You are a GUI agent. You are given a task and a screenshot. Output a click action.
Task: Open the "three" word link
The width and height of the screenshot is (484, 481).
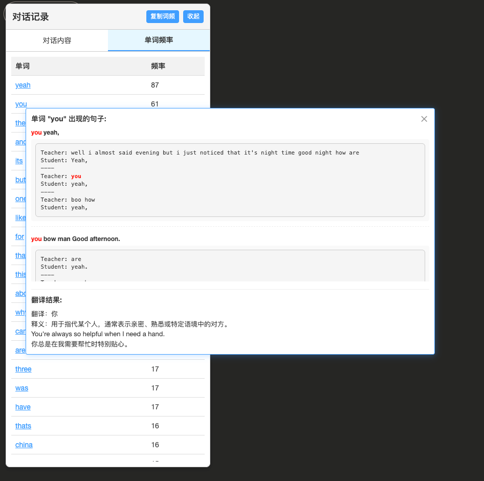click(23, 369)
